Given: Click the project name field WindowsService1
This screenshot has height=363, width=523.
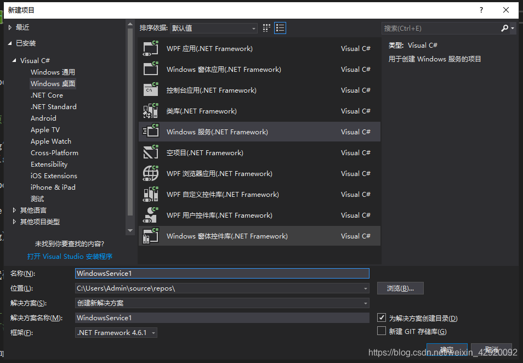Looking at the screenshot, I should (x=222, y=273).
